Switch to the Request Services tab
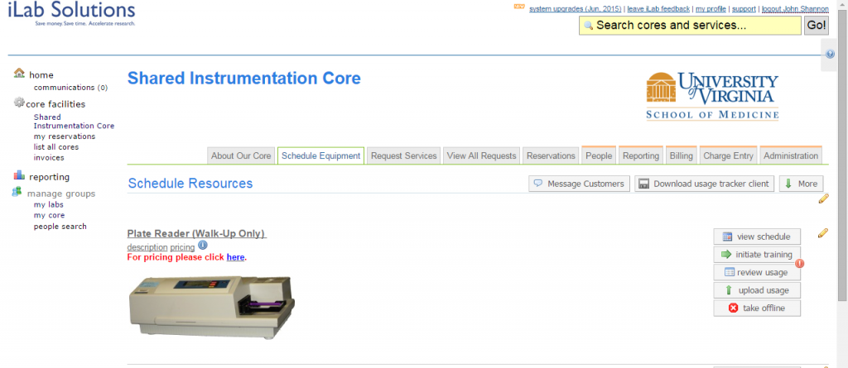The height and width of the screenshot is (368, 848). (x=404, y=155)
